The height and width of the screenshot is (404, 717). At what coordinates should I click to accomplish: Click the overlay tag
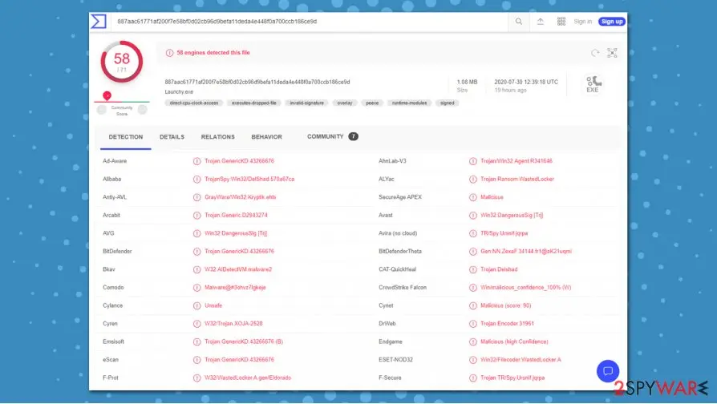[x=345, y=103]
